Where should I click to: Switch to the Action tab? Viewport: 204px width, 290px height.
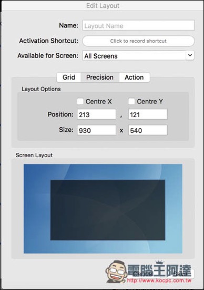pos(134,77)
